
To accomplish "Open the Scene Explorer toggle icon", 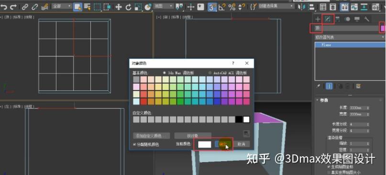I will 323,7.
